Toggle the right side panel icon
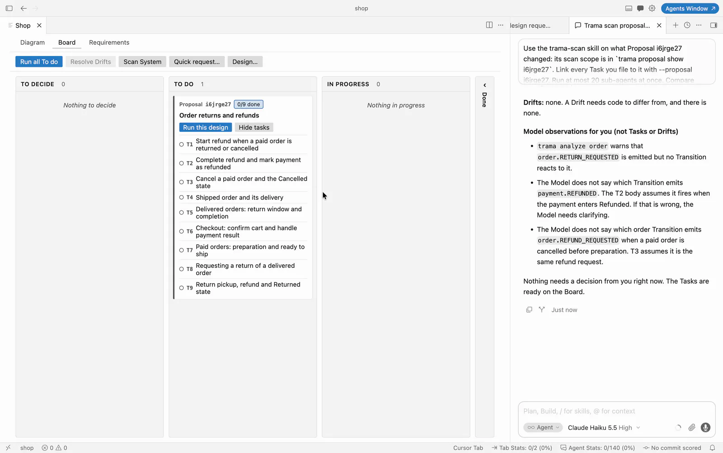 click(x=714, y=25)
